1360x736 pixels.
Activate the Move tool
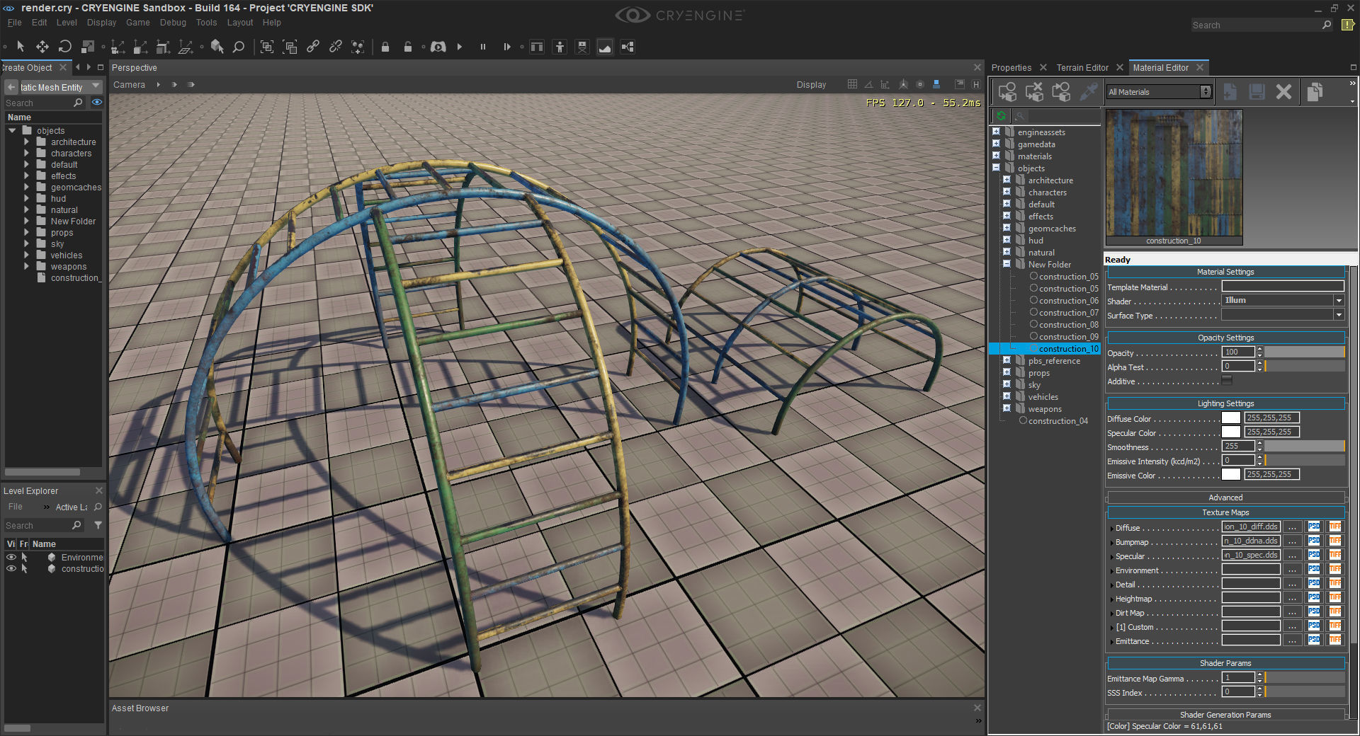pyautogui.click(x=42, y=47)
